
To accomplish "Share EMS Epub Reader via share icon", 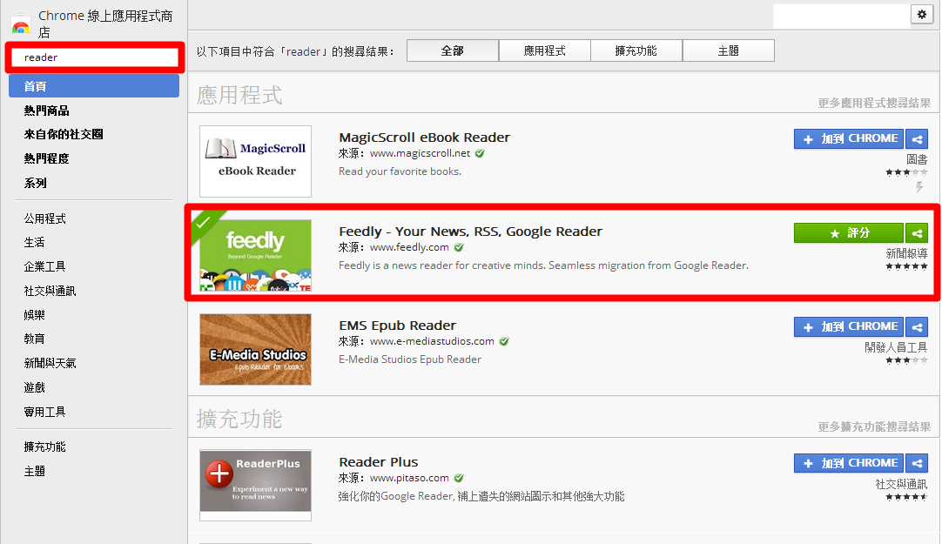I will coord(917,327).
